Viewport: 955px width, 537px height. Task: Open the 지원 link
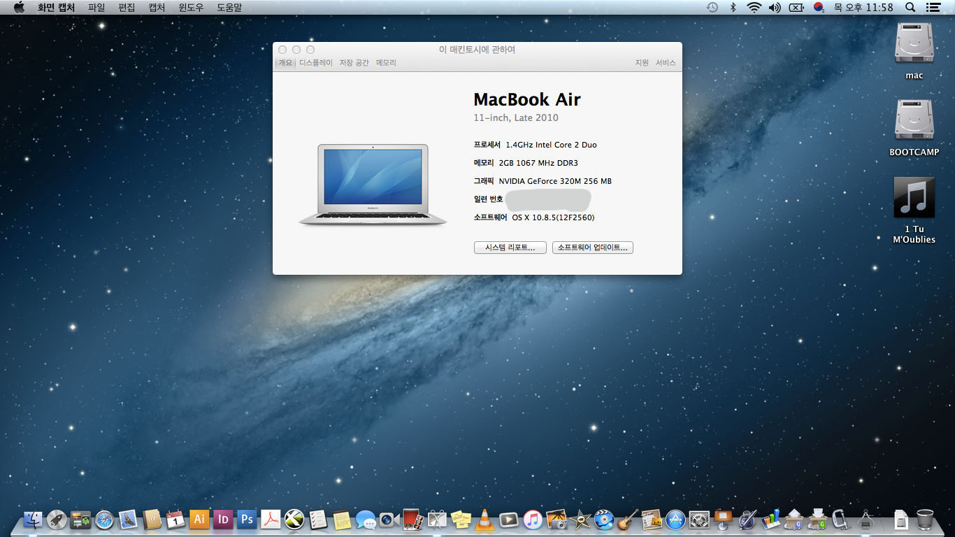[642, 63]
